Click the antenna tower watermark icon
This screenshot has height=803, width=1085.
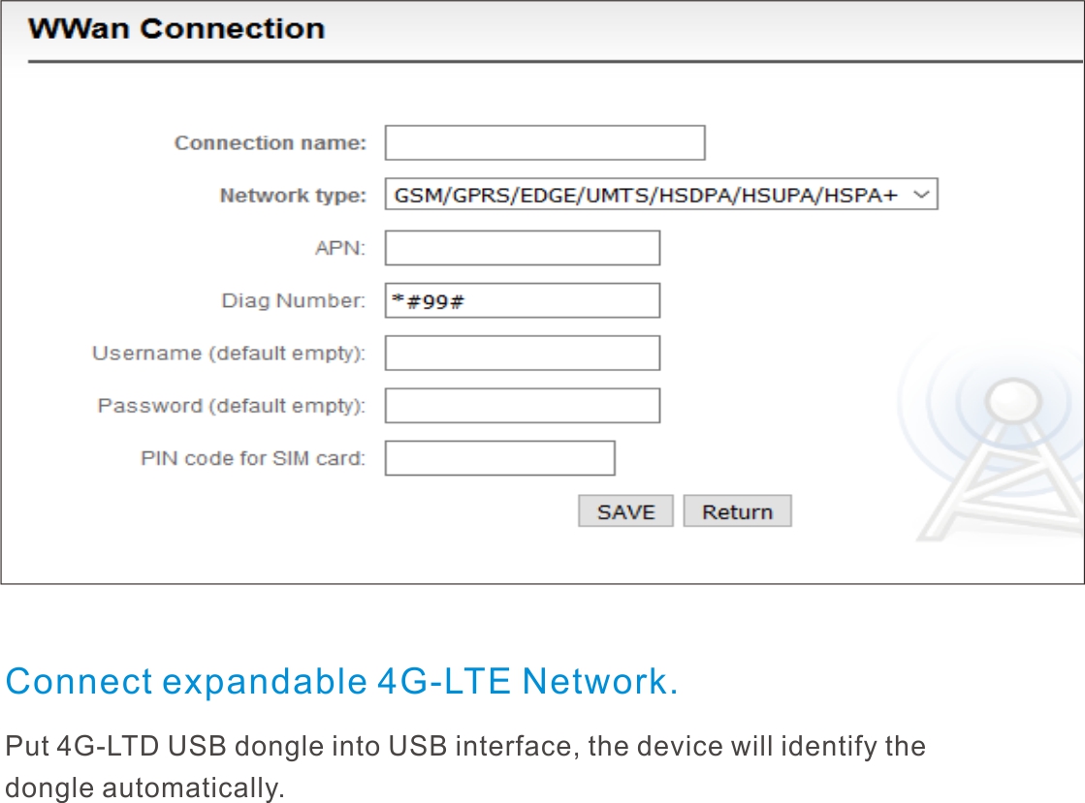997,443
